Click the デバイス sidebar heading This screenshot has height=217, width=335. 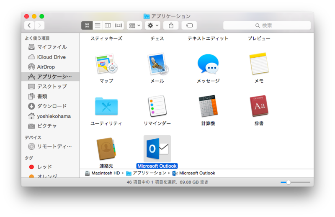(33, 138)
